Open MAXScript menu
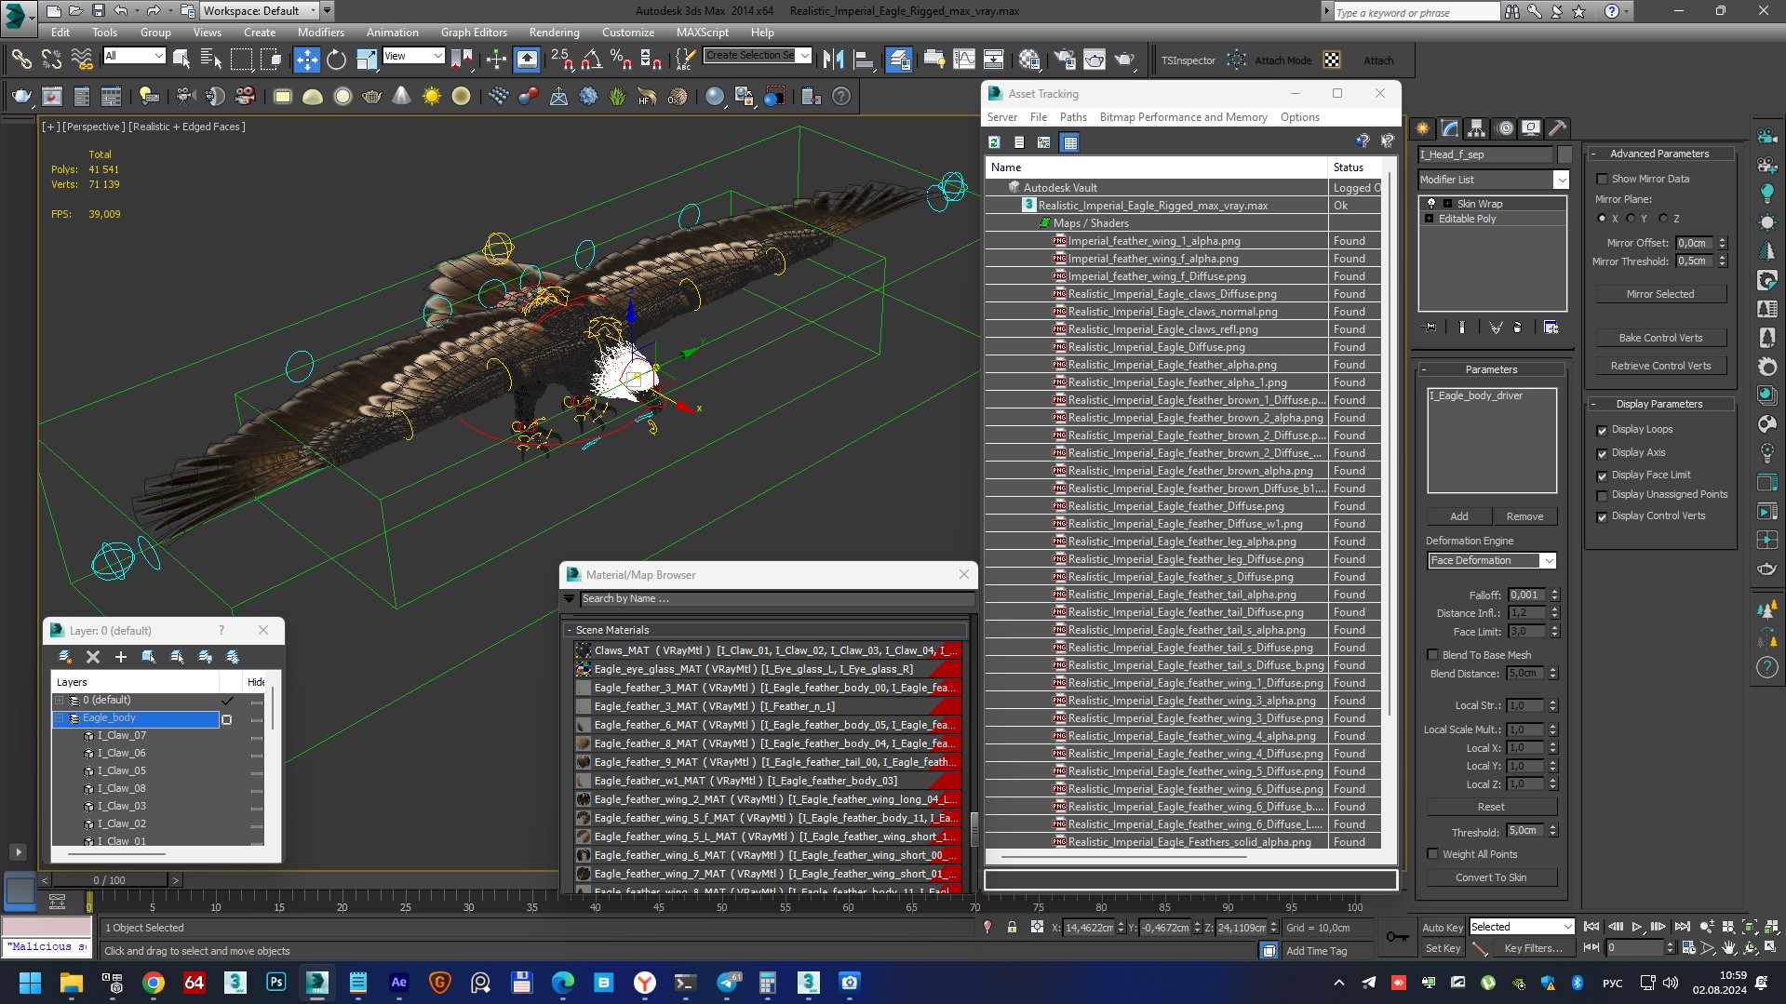Image resolution: width=1786 pixels, height=1004 pixels. 702,32
